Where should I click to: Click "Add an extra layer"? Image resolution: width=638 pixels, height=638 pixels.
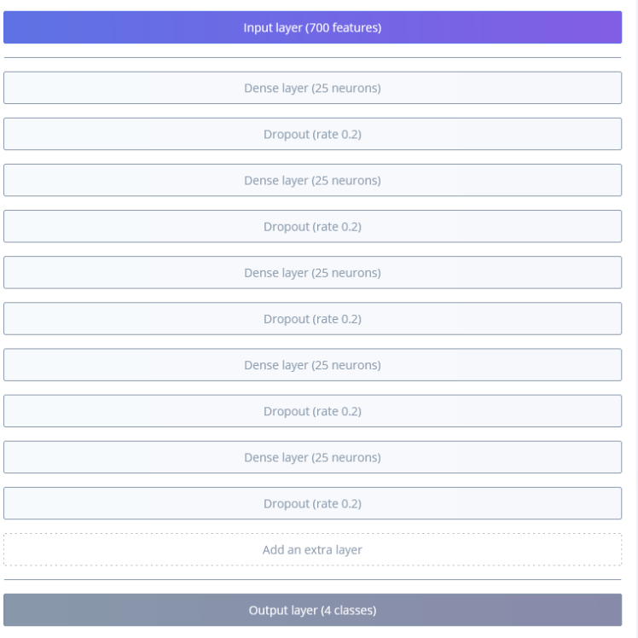tap(312, 550)
